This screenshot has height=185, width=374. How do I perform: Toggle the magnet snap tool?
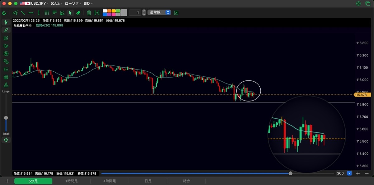pyautogui.click(x=4, y=13)
